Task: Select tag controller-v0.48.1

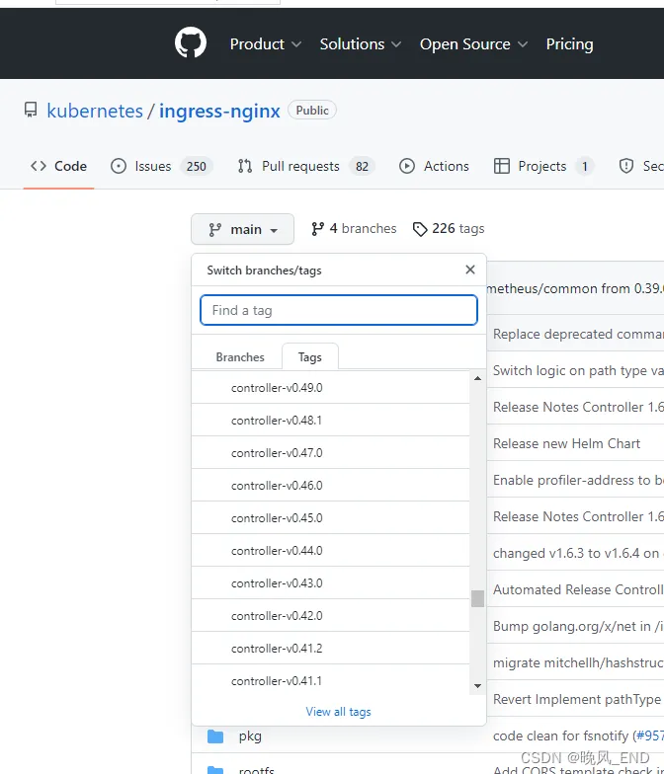Action: pyautogui.click(x=330, y=421)
